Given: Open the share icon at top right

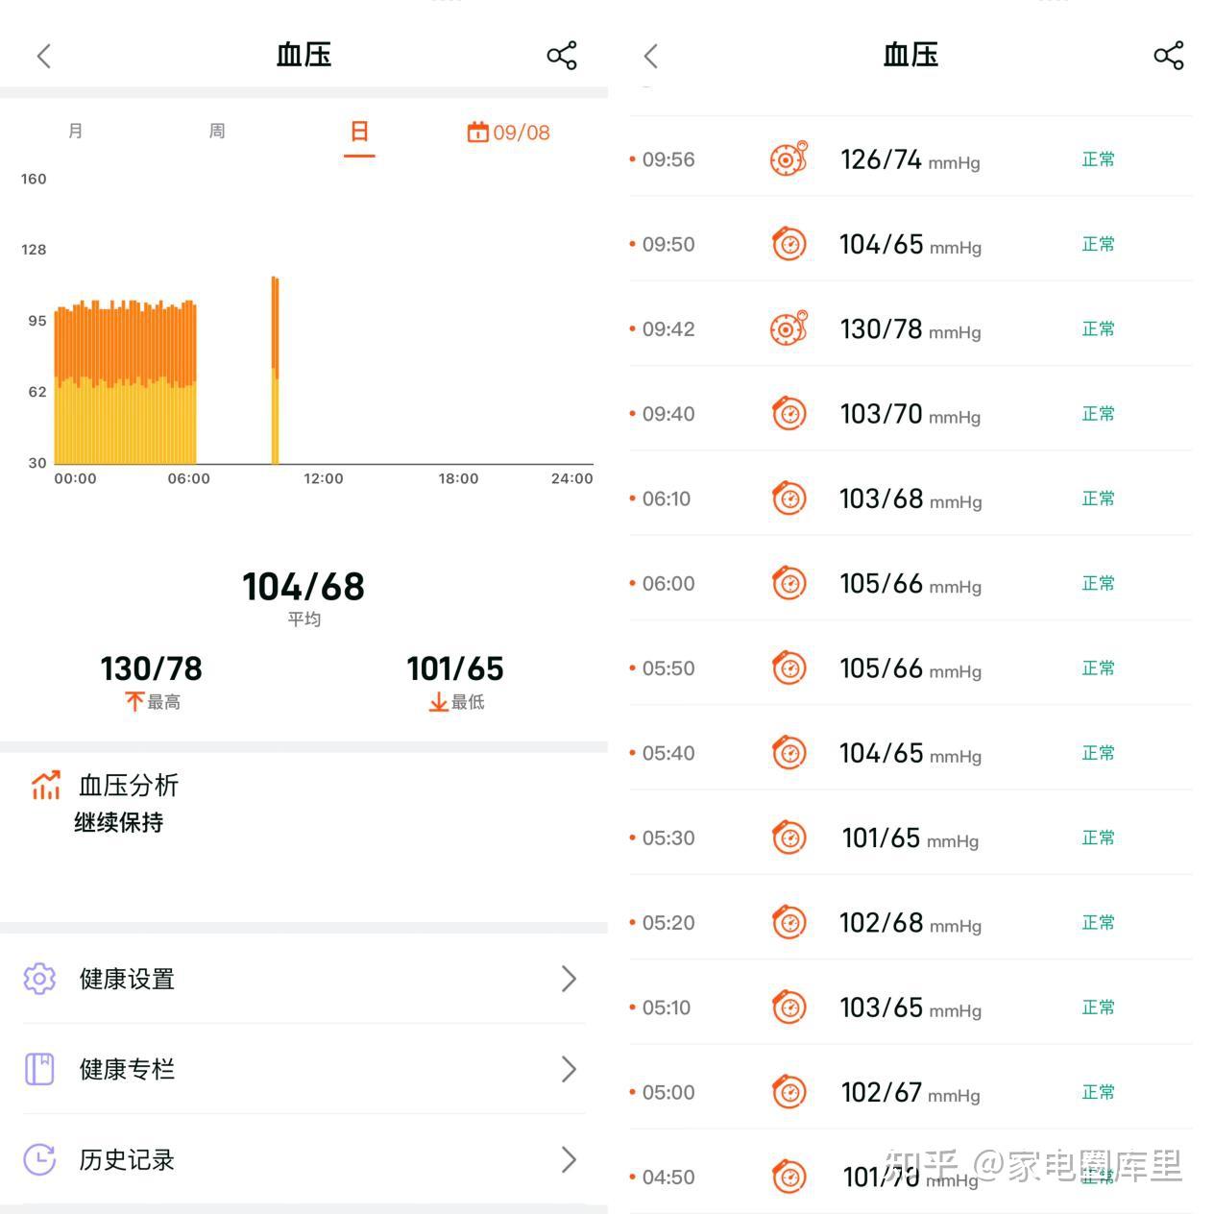Looking at the screenshot, I should click(562, 56).
